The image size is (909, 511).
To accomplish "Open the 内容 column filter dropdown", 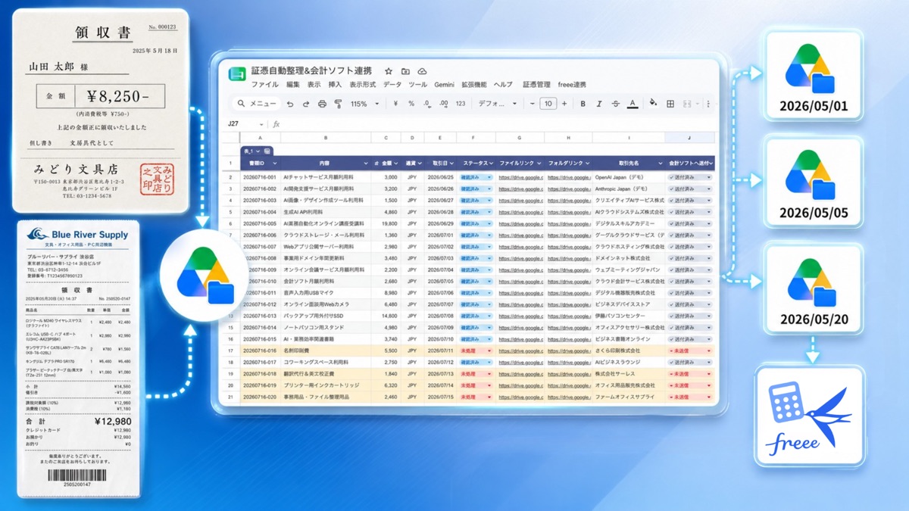I will pyautogui.click(x=366, y=164).
